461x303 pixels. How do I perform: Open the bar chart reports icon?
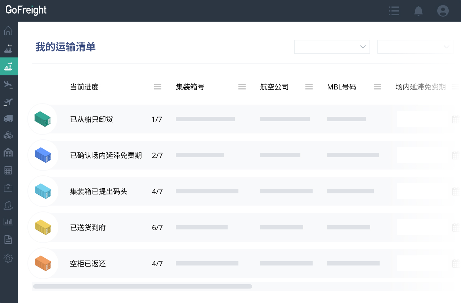coord(8,221)
